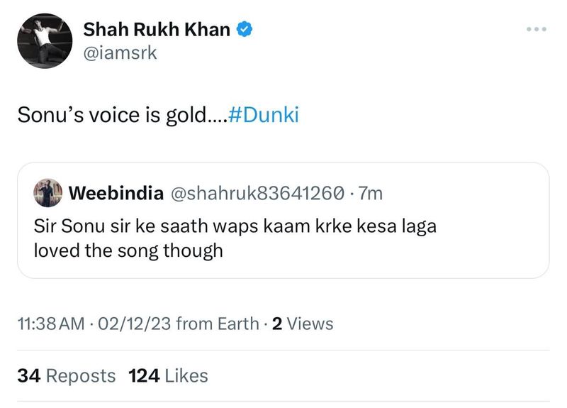Open the Weebindia display name
The image size is (567, 408).
[x=118, y=192]
